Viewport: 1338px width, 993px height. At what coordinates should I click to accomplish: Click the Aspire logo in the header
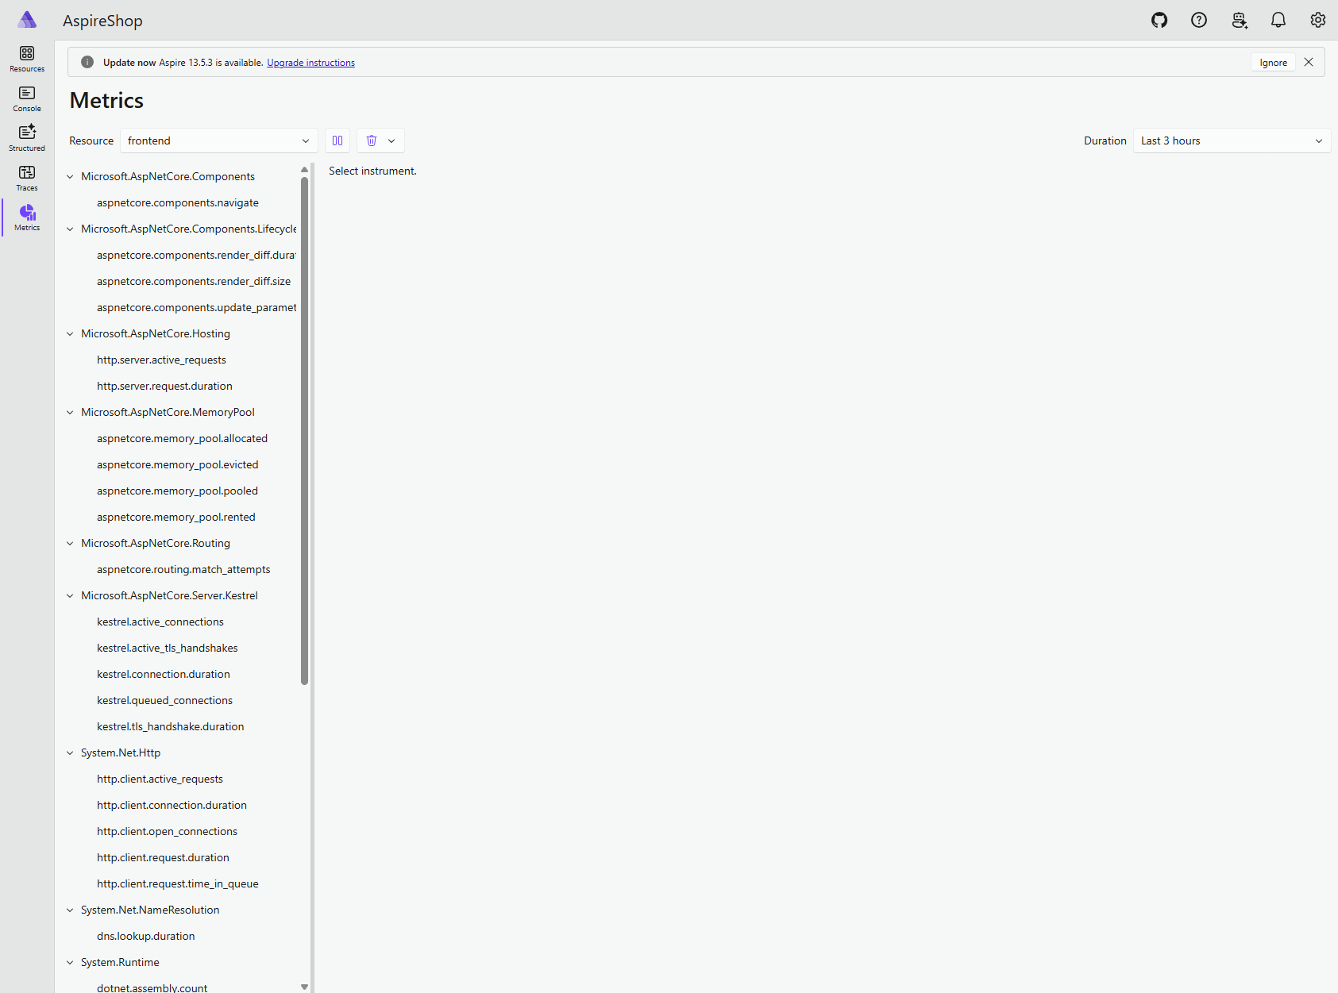(x=27, y=20)
